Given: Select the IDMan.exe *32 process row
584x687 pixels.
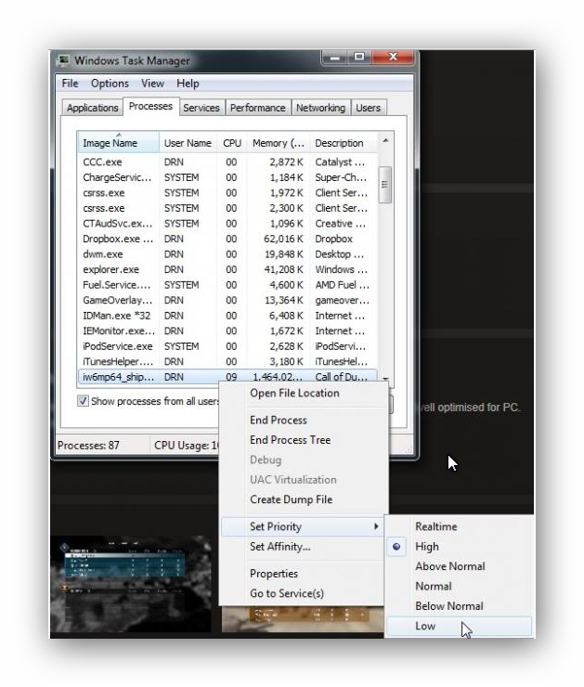Looking at the screenshot, I should pyautogui.click(x=227, y=316).
